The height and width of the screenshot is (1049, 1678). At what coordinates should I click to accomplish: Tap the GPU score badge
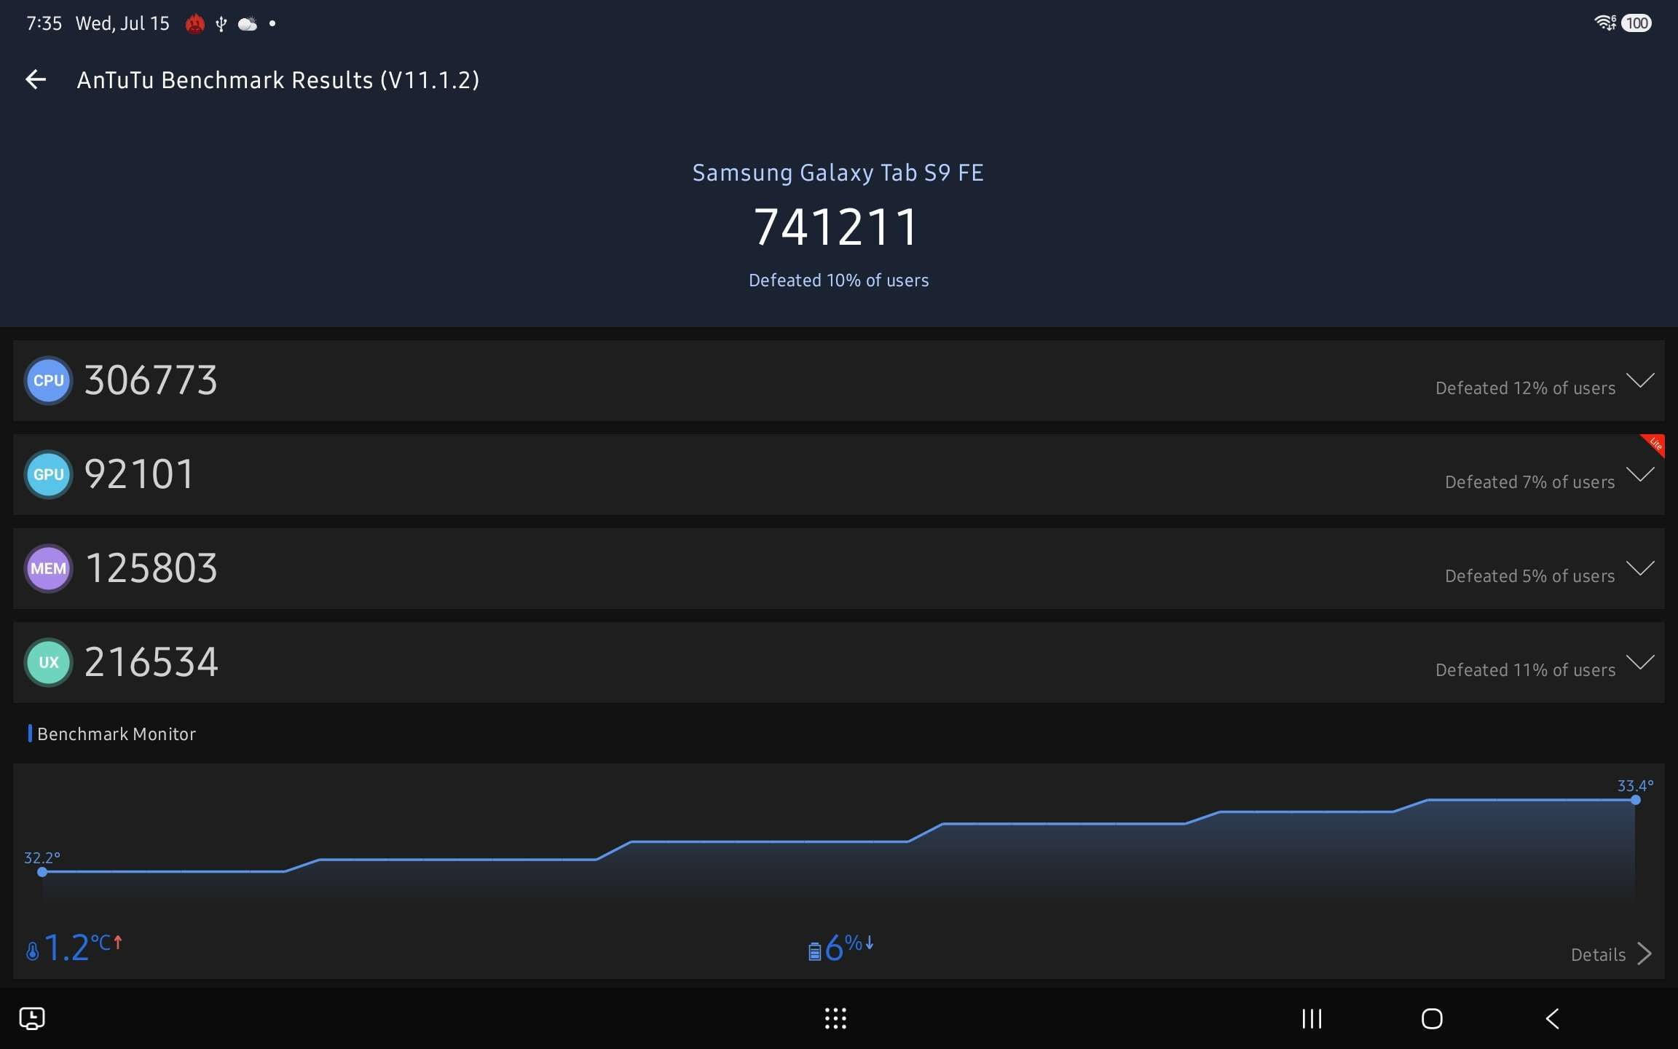pos(49,474)
